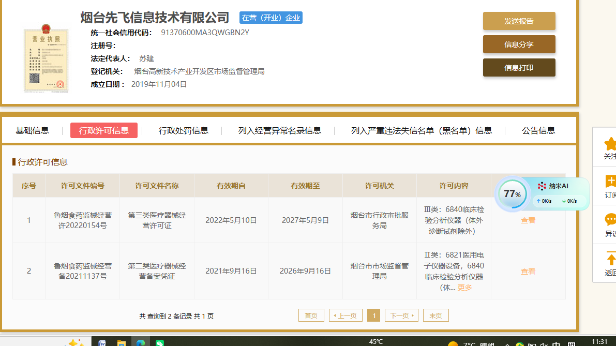Click the 纳米AI logo in floating widget
Image resolution: width=616 pixels, height=346 pixels.
click(x=542, y=186)
